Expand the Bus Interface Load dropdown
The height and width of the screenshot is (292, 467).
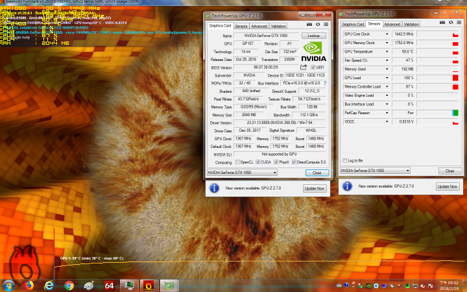pyautogui.click(x=387, y=104)
